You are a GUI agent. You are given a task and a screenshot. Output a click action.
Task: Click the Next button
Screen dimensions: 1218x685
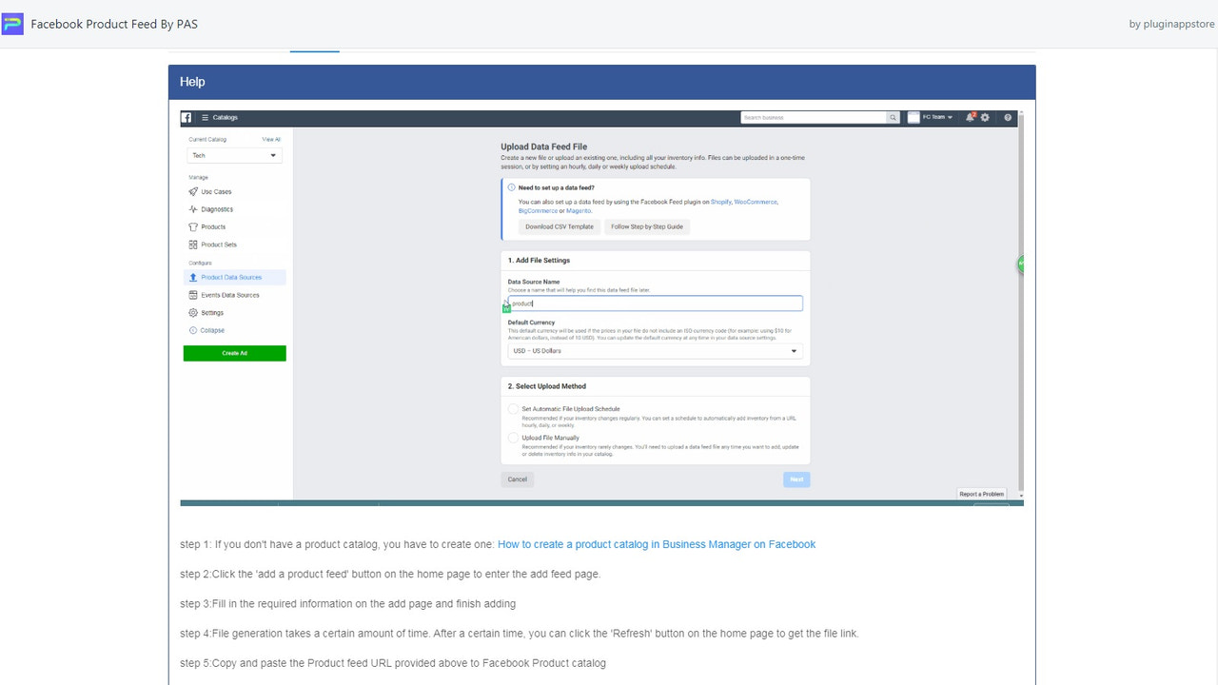coord(796,479)
